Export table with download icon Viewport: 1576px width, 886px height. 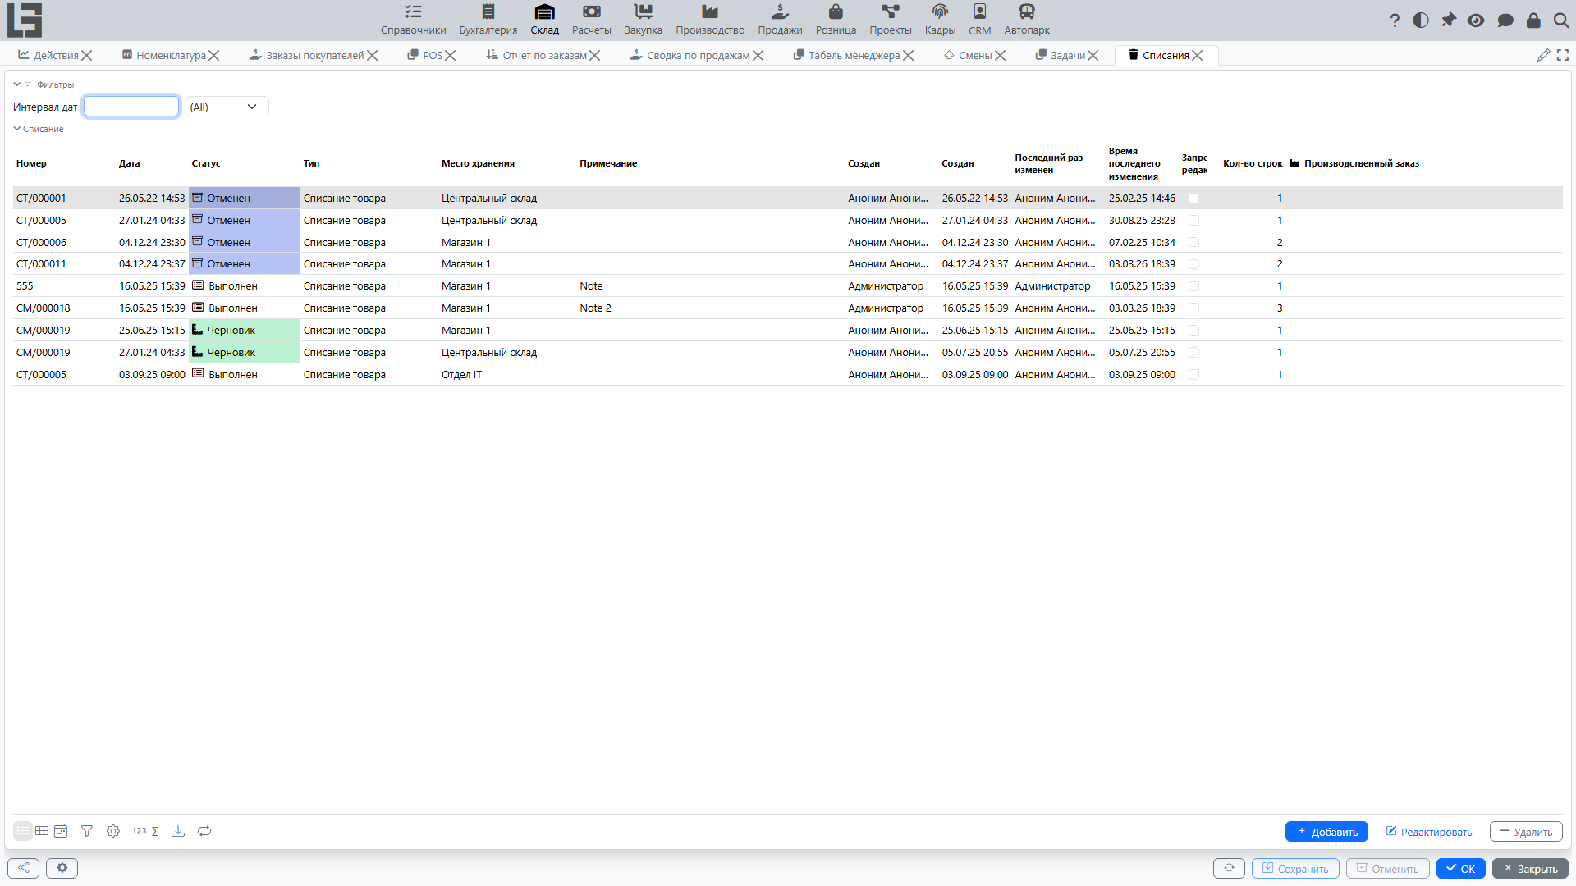tap(177, 831)
